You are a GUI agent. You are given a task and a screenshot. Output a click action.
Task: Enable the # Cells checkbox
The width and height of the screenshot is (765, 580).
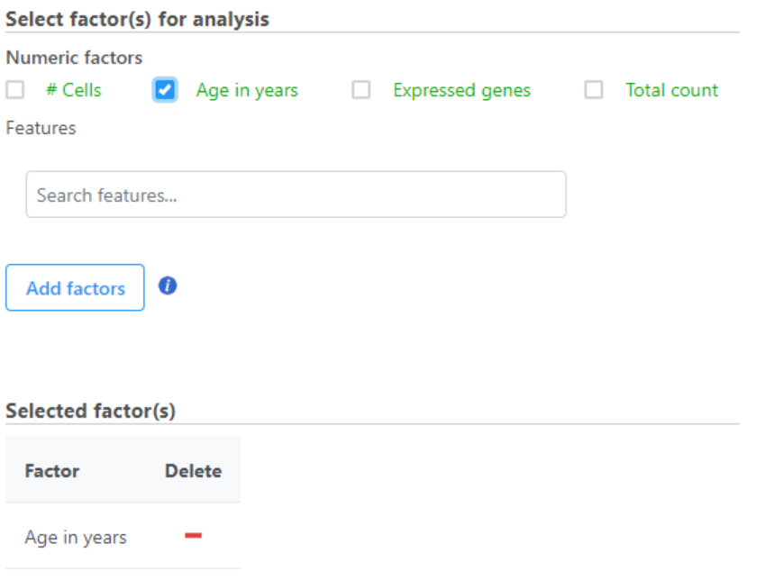pos(15,90)
